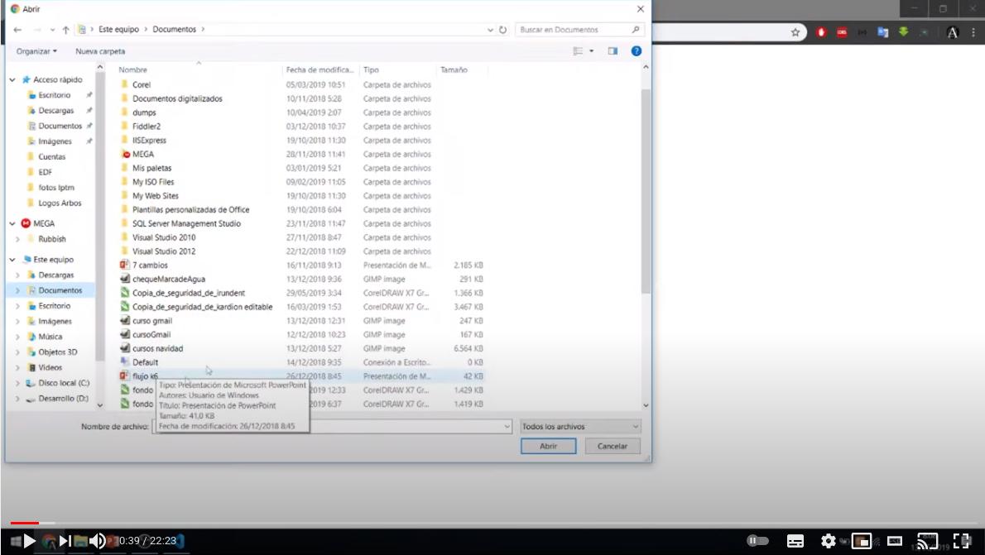The image size is (985, 555).
Task: Sort files by Fecha de modificación column
Action: pyautogui.click(x=320, y=69)
